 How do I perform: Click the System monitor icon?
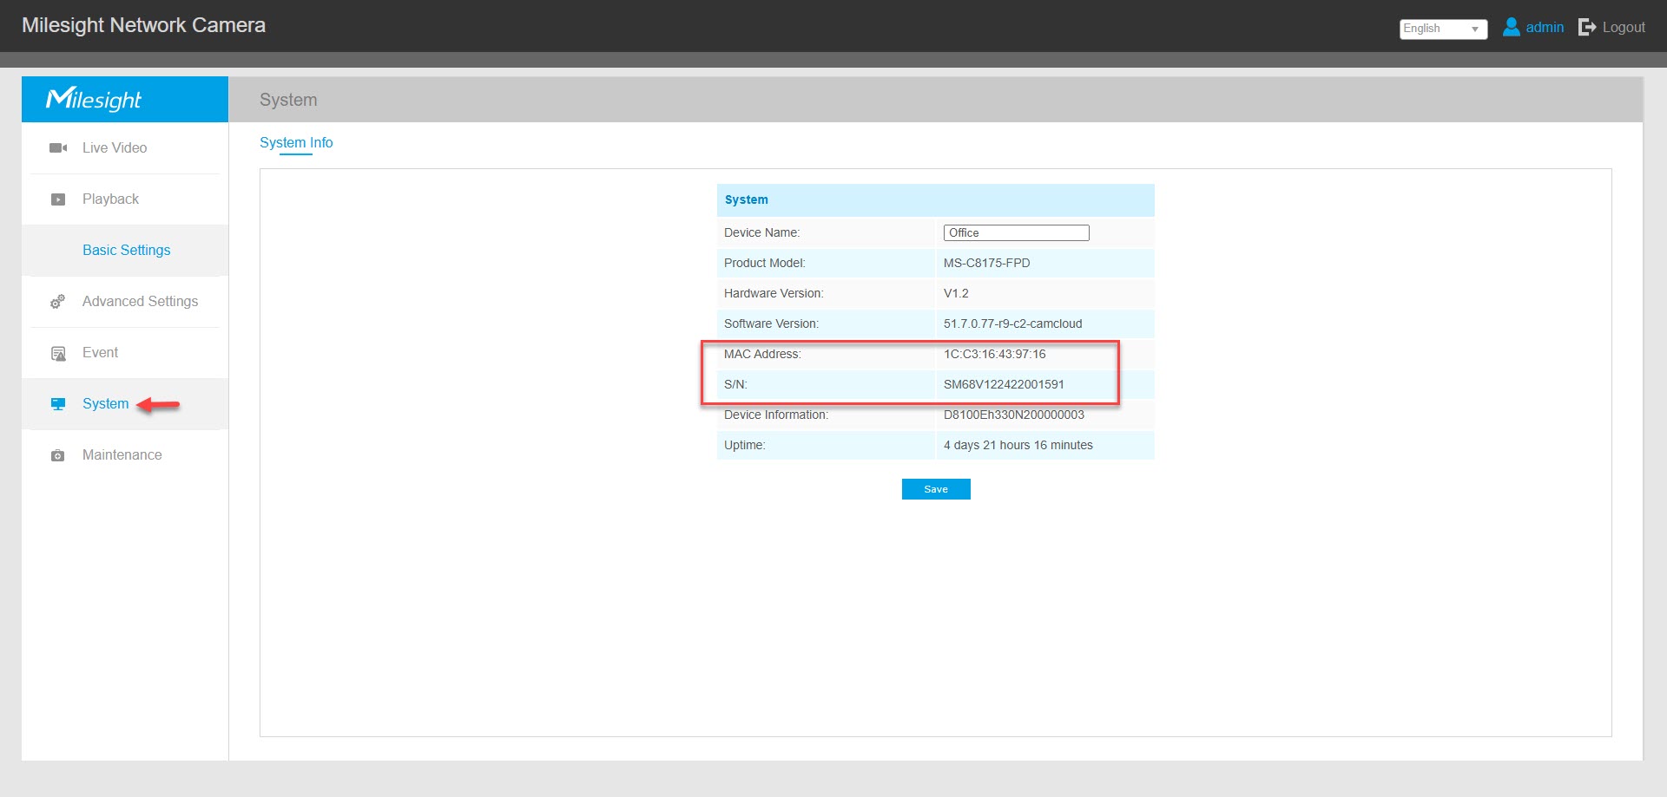[58, 404]
